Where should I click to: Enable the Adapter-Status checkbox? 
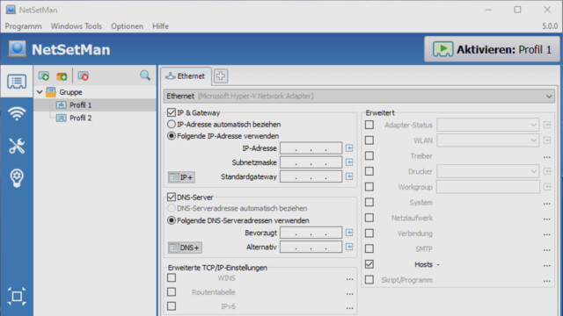click(x=369, y=125)
